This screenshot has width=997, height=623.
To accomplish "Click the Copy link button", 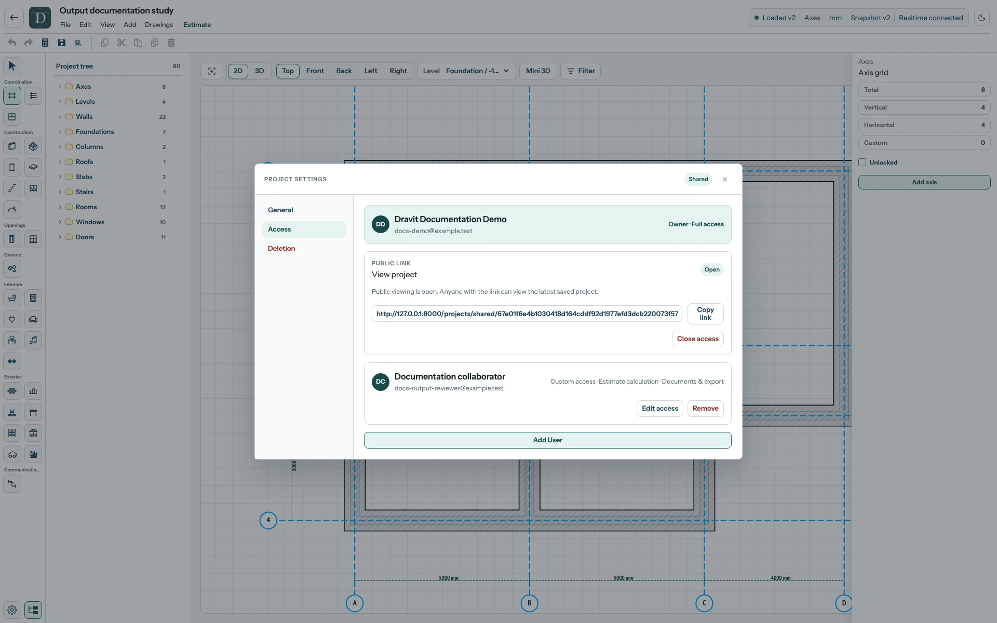I will pos(705,314).
